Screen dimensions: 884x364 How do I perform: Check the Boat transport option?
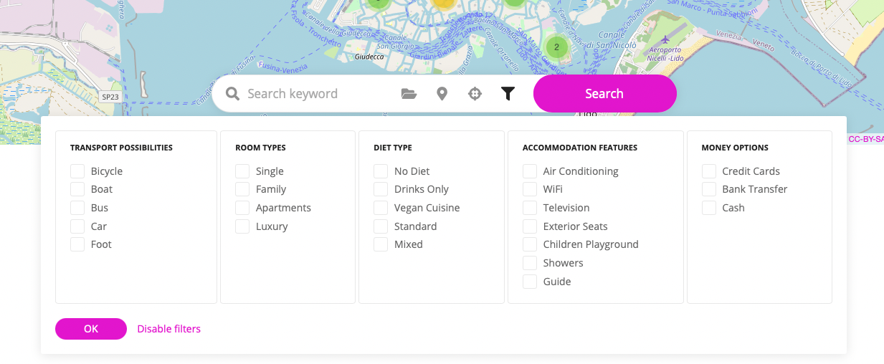tap(77, 189)
